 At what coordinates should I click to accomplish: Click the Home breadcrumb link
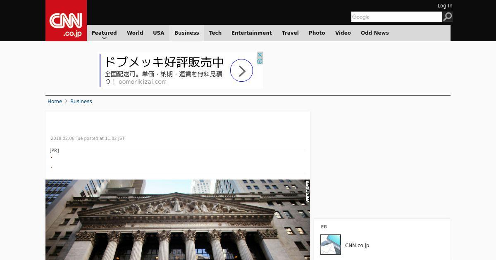coord(55,102)
